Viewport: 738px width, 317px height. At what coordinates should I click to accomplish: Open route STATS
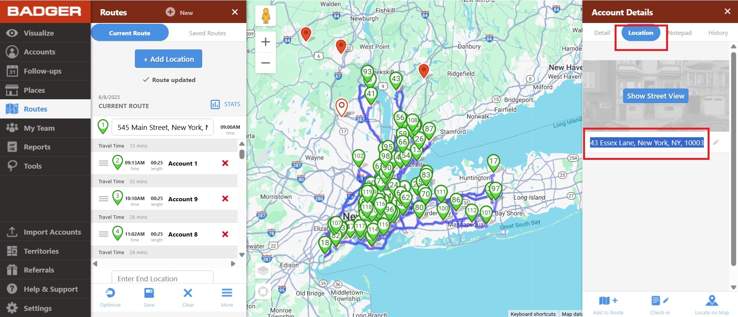(226, 104)
